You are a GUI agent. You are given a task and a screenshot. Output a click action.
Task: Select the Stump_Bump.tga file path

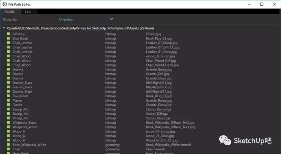click(158, 109)
